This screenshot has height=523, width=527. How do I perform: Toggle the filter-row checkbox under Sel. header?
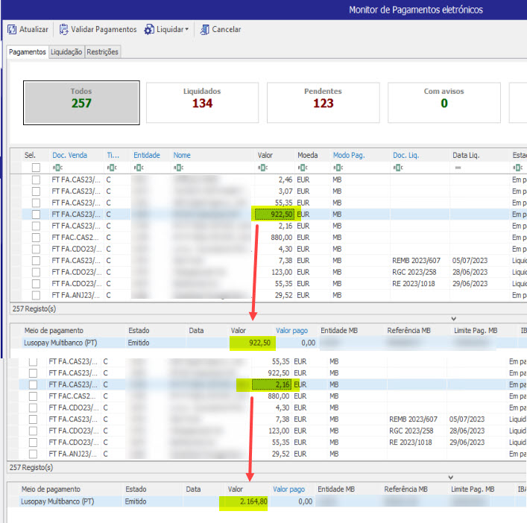36,168
